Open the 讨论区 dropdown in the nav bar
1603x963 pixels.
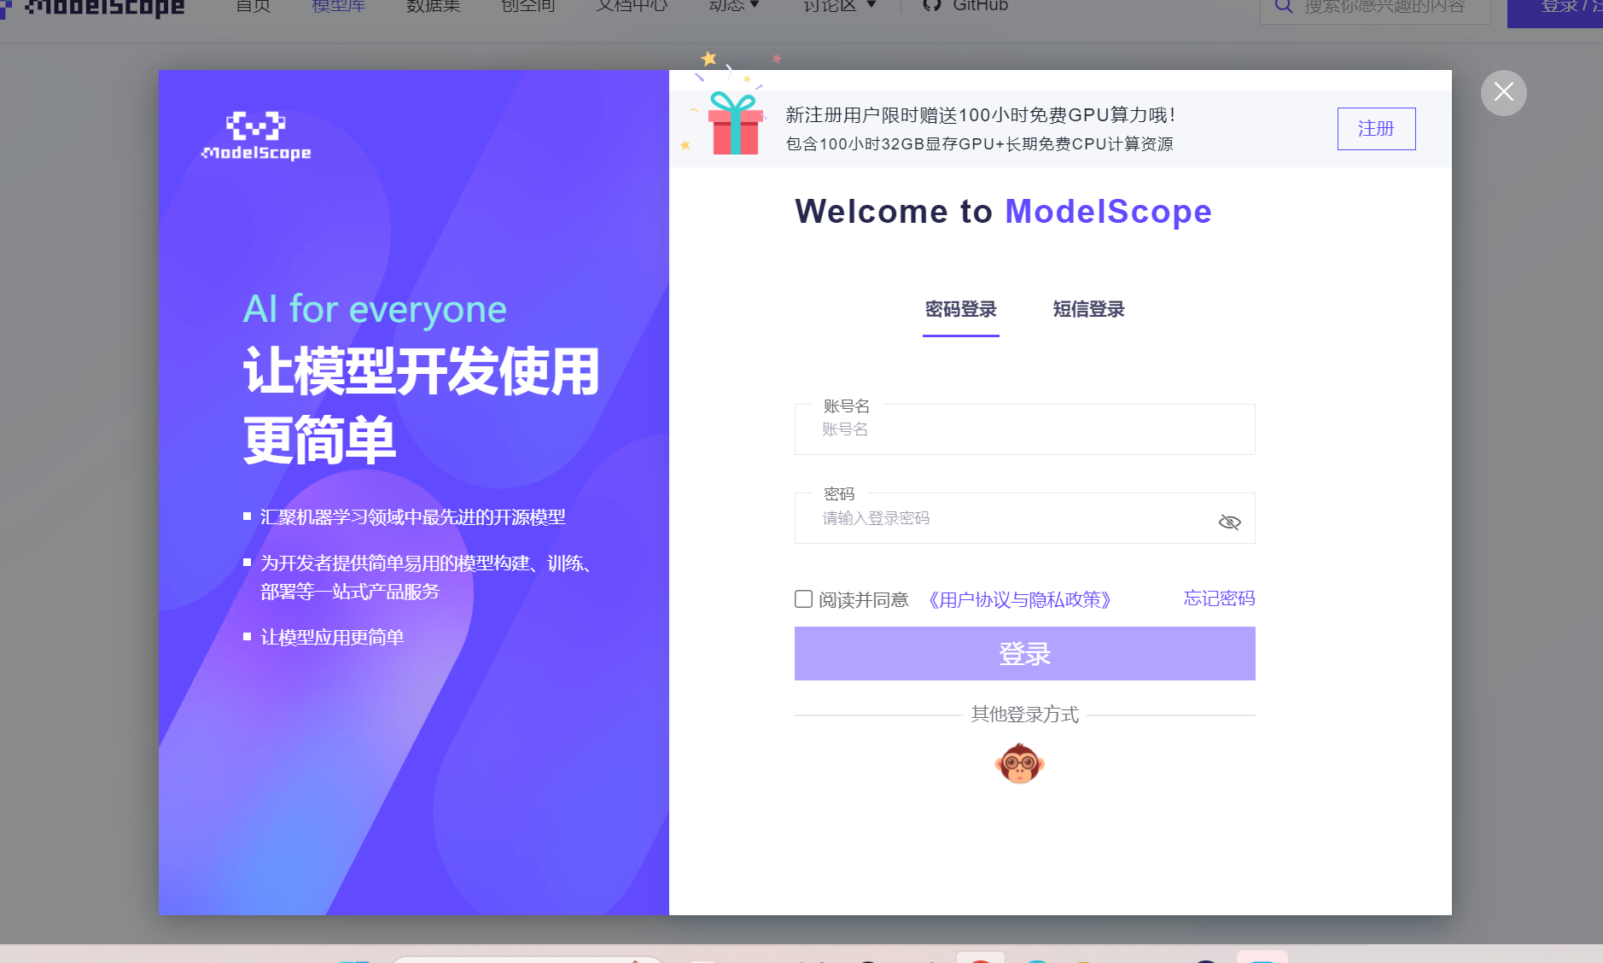tap(839, 6)
